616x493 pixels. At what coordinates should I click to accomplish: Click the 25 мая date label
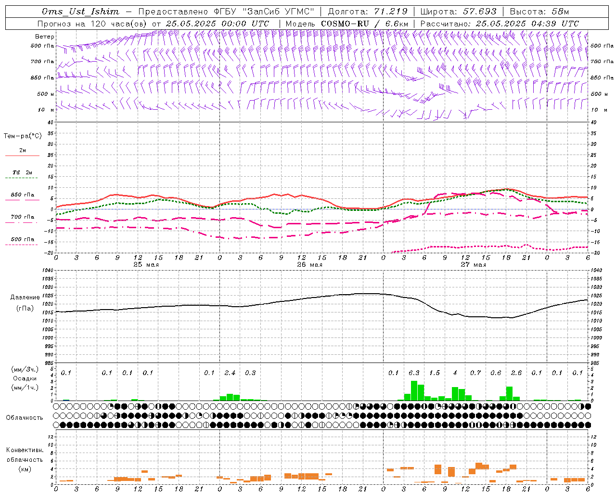coord(146,265)
